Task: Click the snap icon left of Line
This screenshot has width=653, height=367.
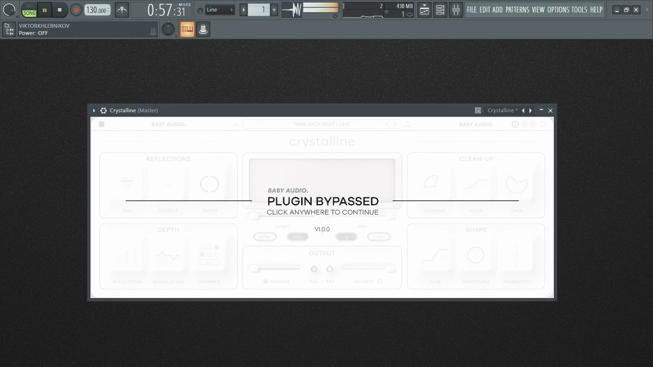Action: point(200,10)
